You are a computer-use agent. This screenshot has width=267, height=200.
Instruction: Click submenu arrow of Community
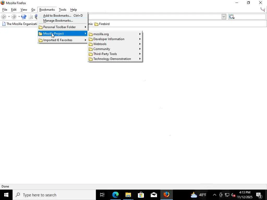[x=140, y=49]
